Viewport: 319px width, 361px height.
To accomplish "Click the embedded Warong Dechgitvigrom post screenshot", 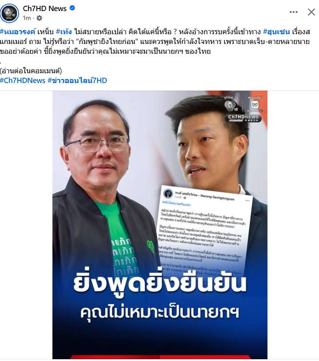I will coord(204,230).
